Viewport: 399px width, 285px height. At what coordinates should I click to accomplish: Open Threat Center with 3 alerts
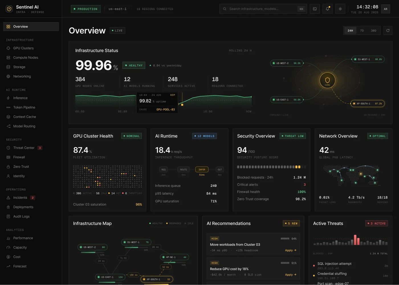pyautogui.click(x=31, y=148)
